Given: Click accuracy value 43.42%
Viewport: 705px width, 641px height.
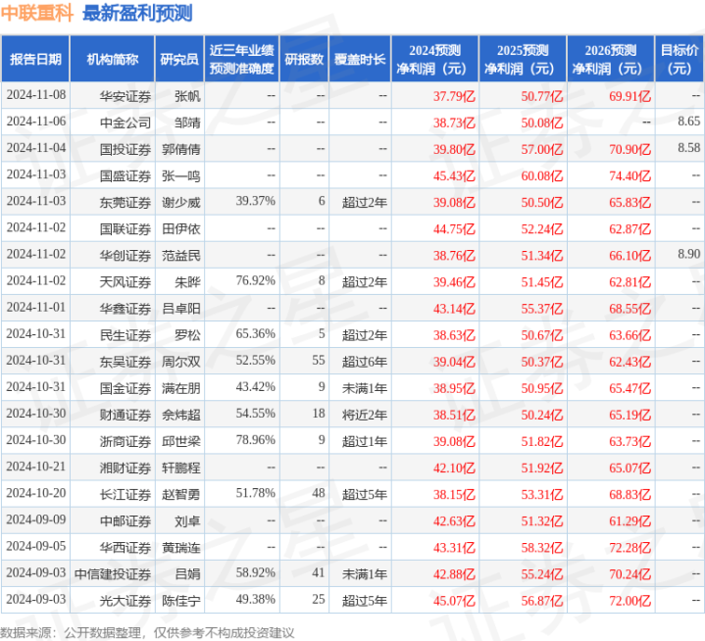Looking at the screenshot, I should [255, 386].
